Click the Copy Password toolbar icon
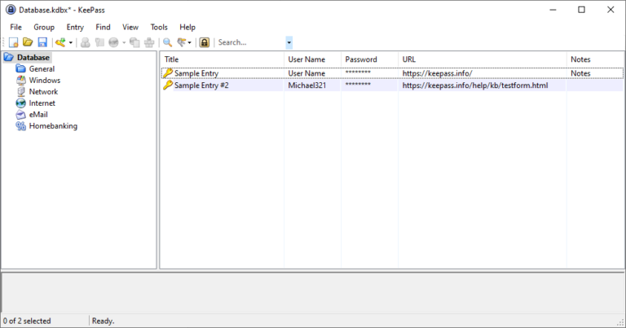The image size is (626, 328). tap(99, 42)
